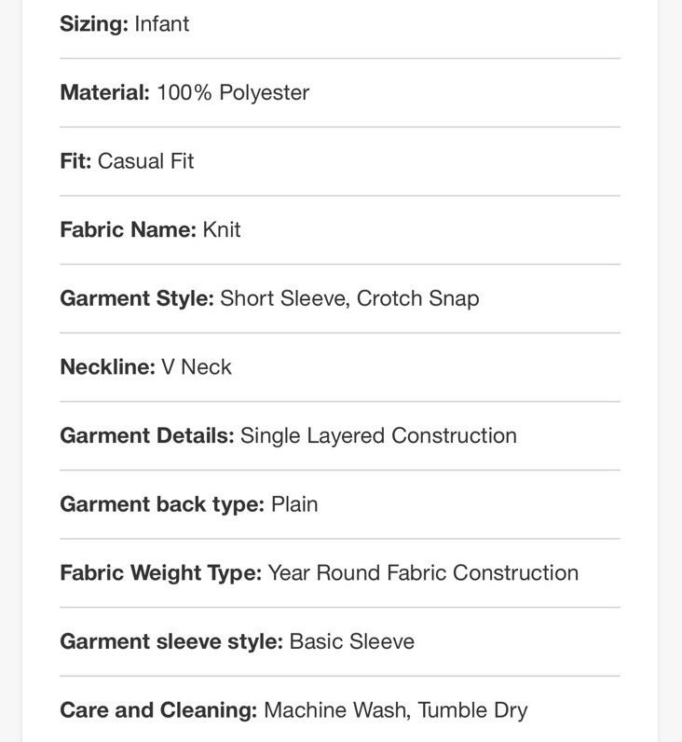Click the Garment back type: Plain row
Image resolution: width=682 pixels, height=742 pixels.
point(339,504)
